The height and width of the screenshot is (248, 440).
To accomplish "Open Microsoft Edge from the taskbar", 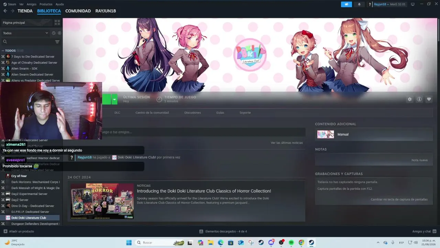I will (221, 242).
